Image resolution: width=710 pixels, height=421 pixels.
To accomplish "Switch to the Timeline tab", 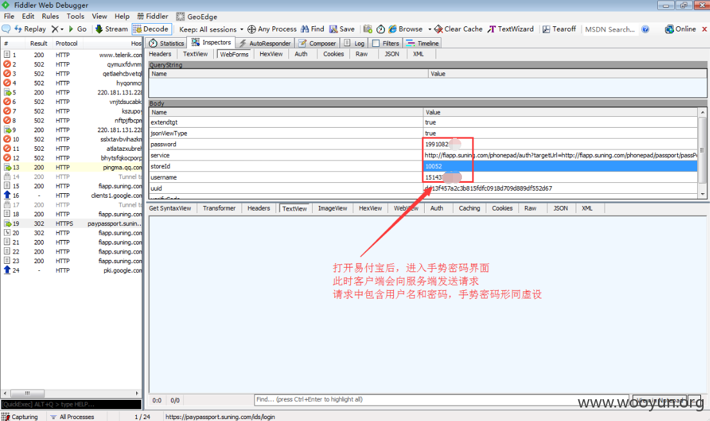I will pos(422,43).
